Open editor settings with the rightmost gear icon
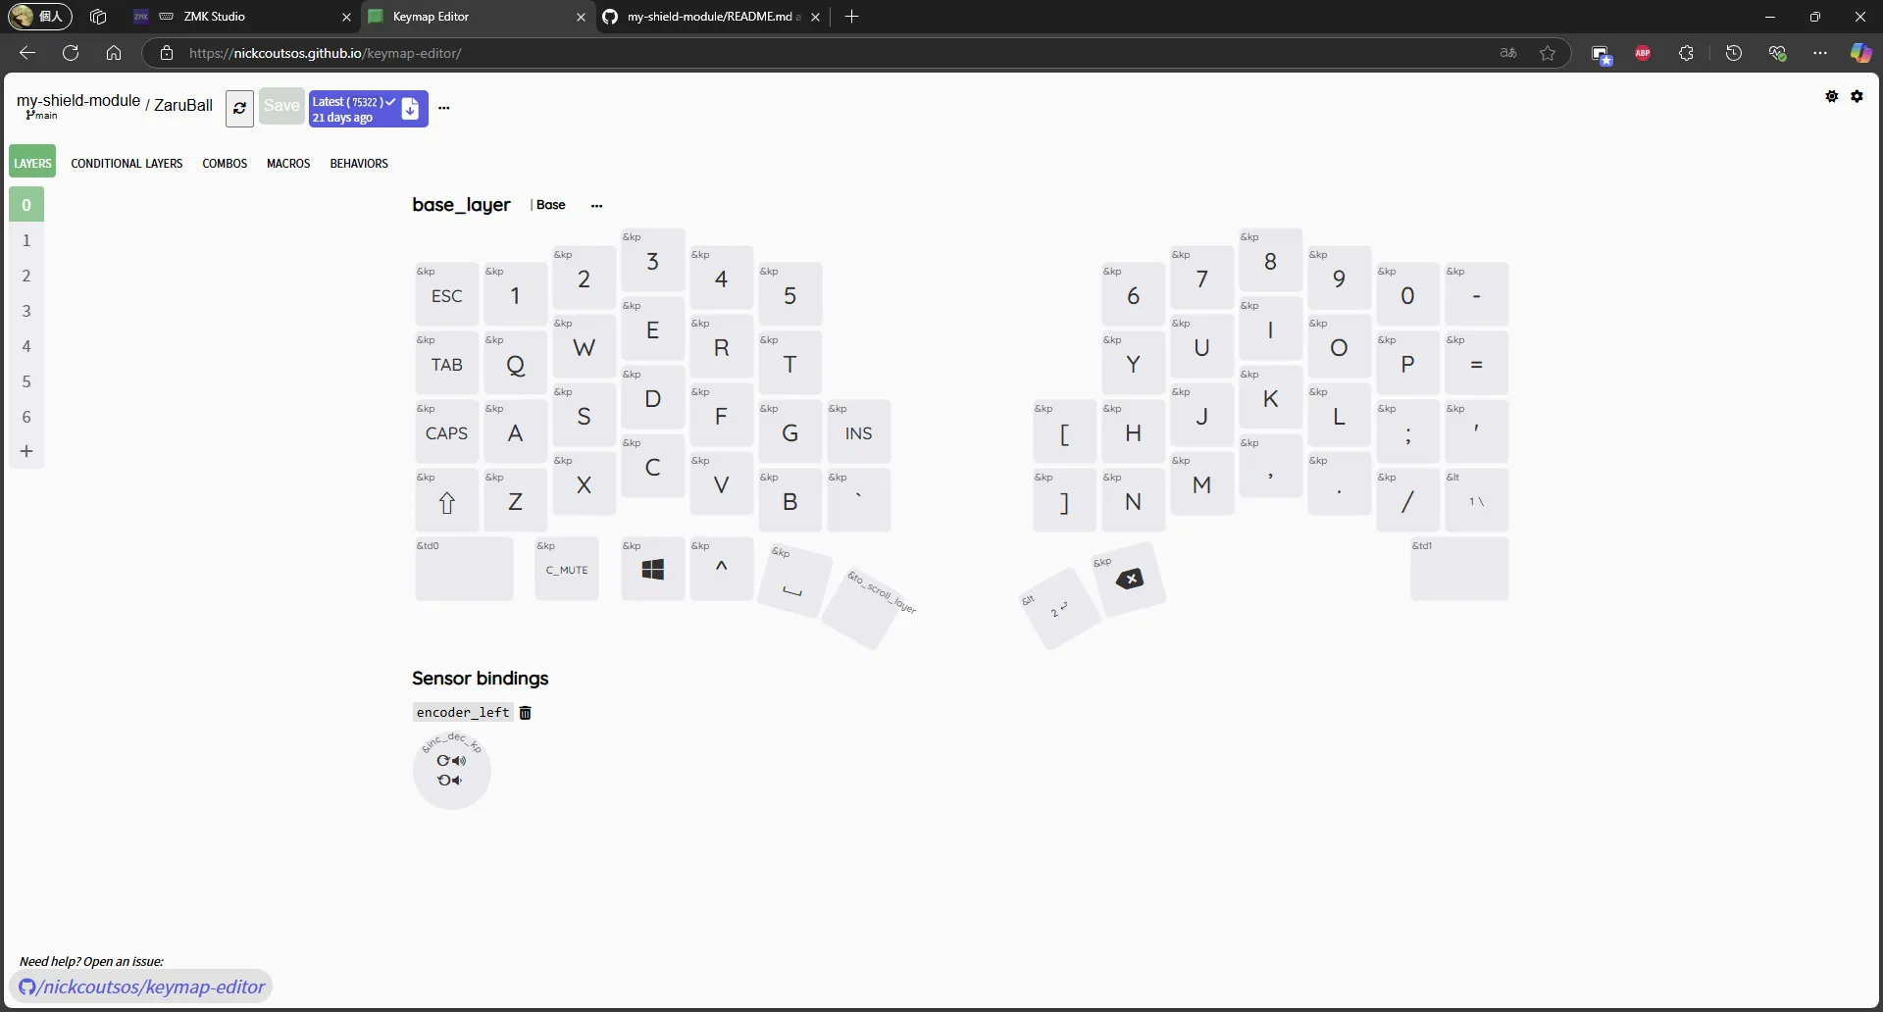 click(1858, 96)
